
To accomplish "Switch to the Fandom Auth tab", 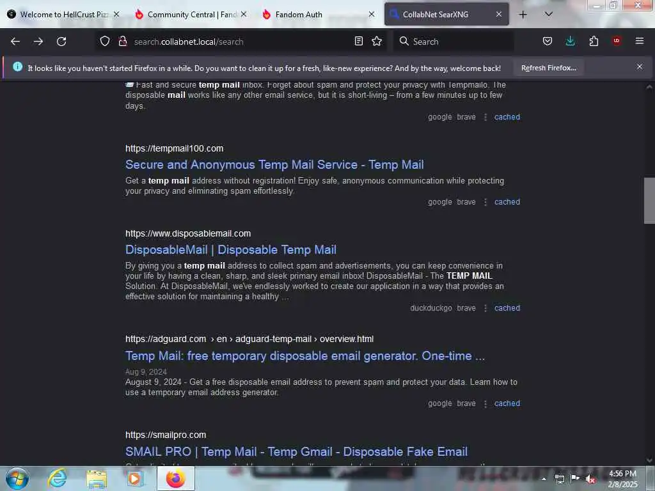I will (319, 14).
